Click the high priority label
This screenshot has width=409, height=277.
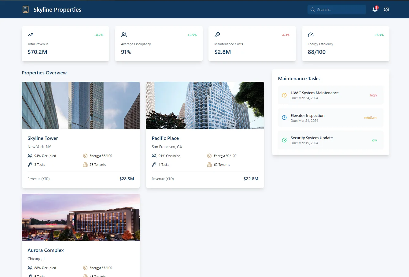click(x=373, y=95)
